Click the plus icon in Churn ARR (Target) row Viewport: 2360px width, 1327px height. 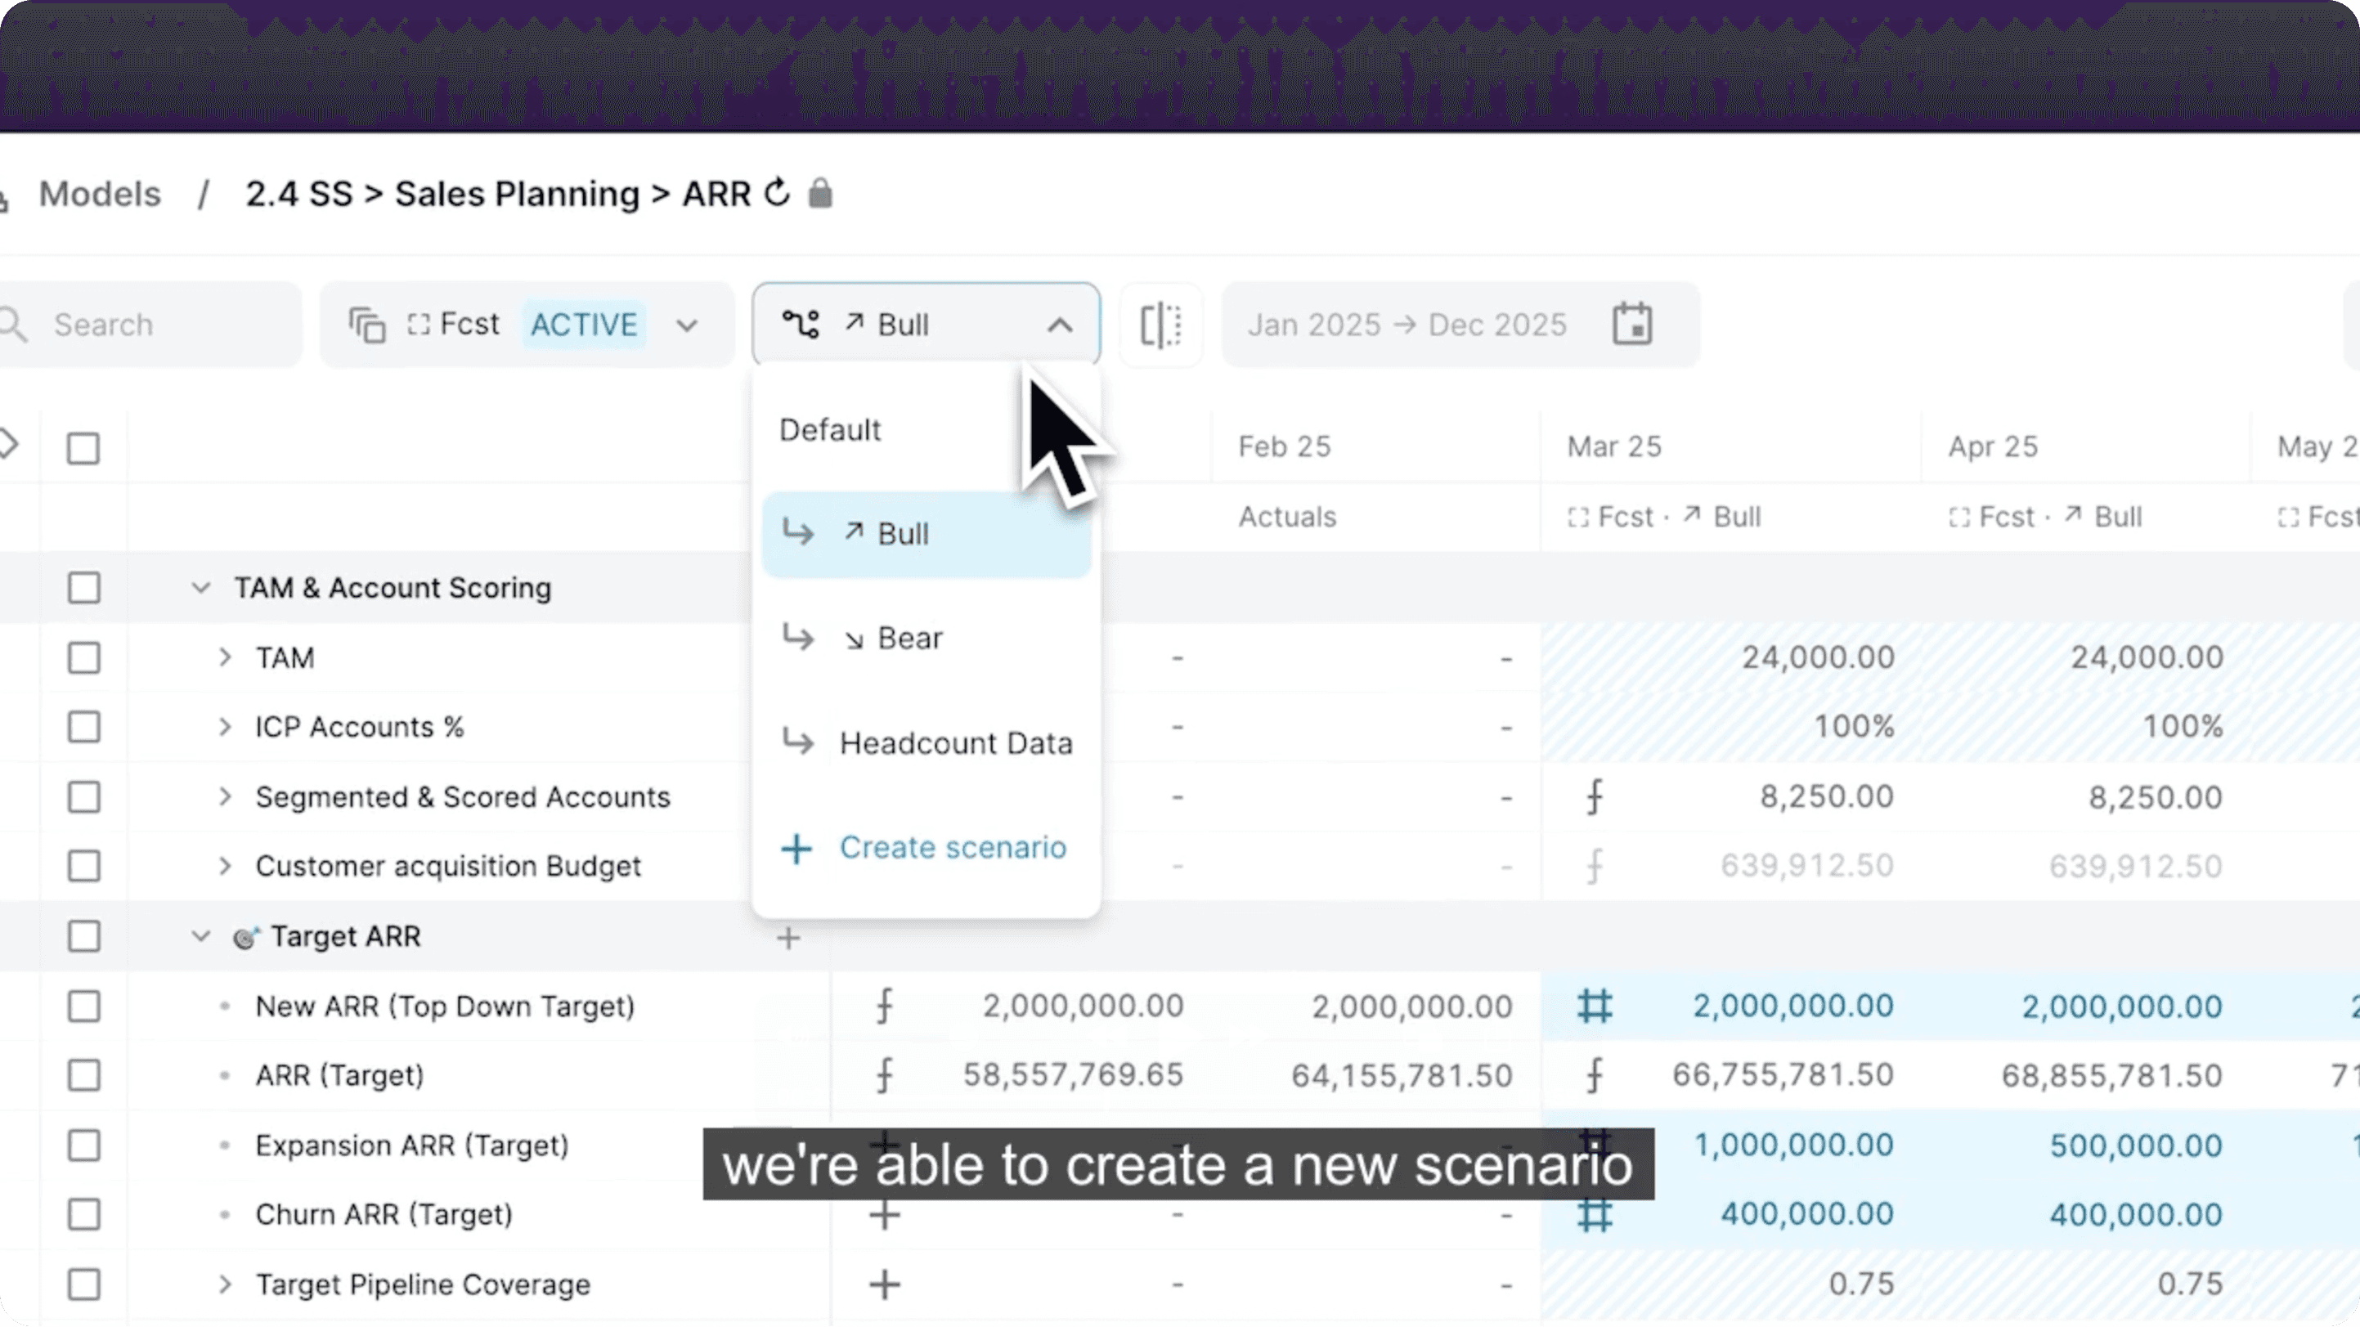[884, 1215]
